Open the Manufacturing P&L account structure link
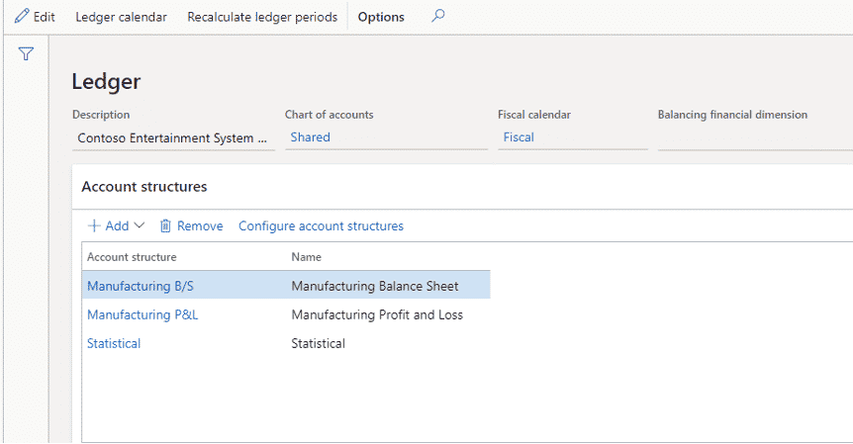853x444 pixels. tap(142, 314)
